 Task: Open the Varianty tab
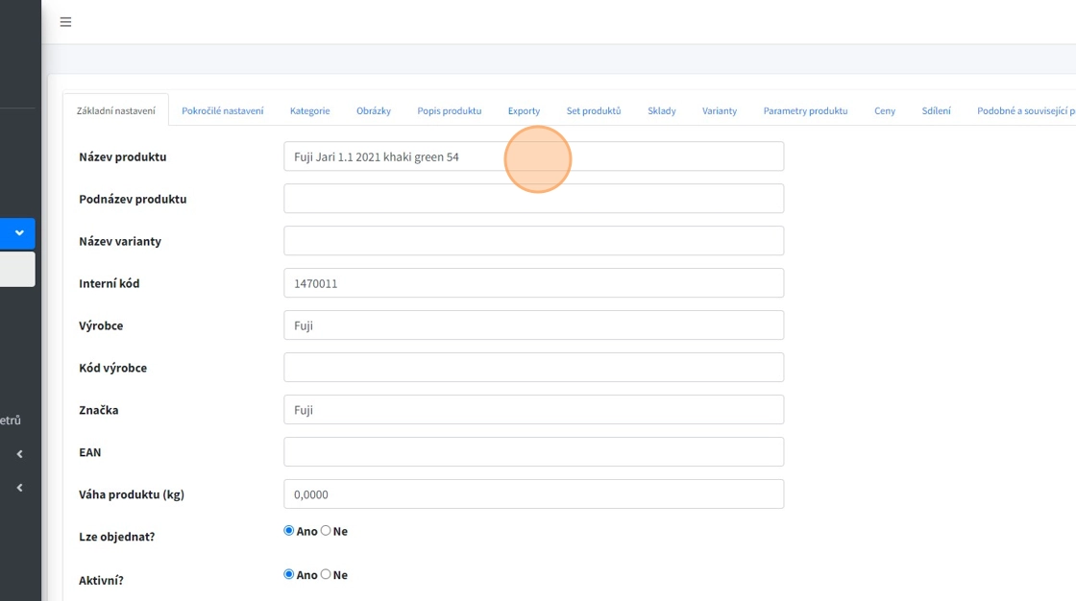[719, 110]
